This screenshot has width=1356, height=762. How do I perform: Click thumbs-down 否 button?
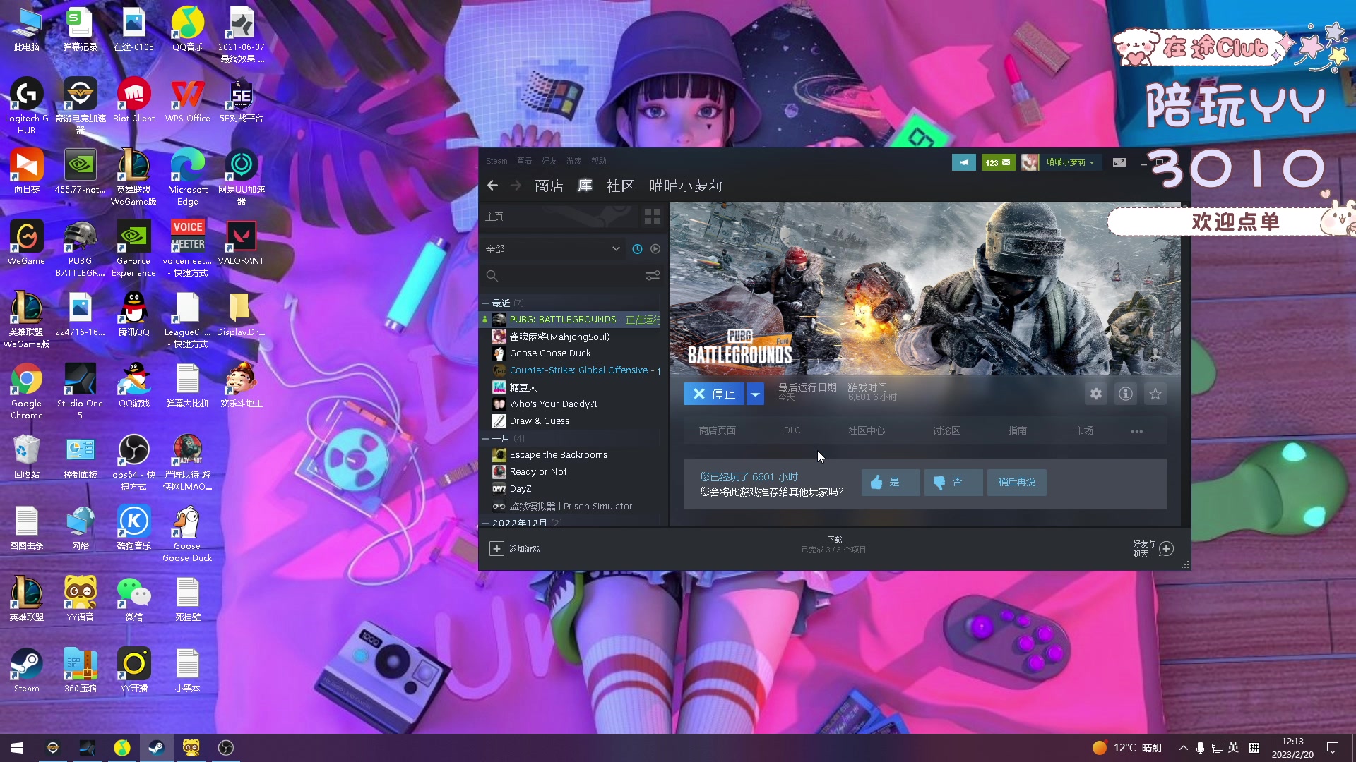[x=953, y=483]
